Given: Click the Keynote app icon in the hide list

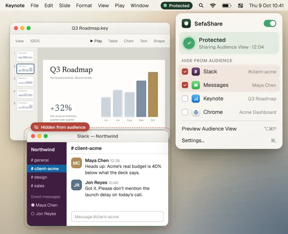Looking at the screenshot, I should [x=196, y=99].
